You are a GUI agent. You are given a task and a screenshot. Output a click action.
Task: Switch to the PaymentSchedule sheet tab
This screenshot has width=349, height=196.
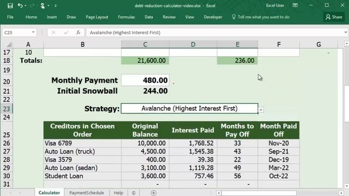click(x=87, y=193)
